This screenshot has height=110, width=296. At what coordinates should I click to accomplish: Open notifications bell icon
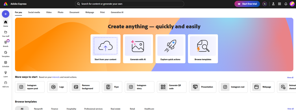286,4
